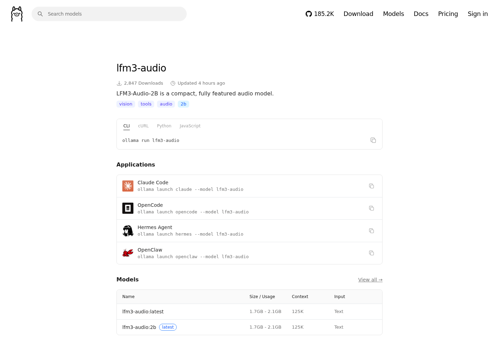The width and height of the screenshot is (499, 347).
Task: Click the clock icon beside Updated
Action: (173, 83)
